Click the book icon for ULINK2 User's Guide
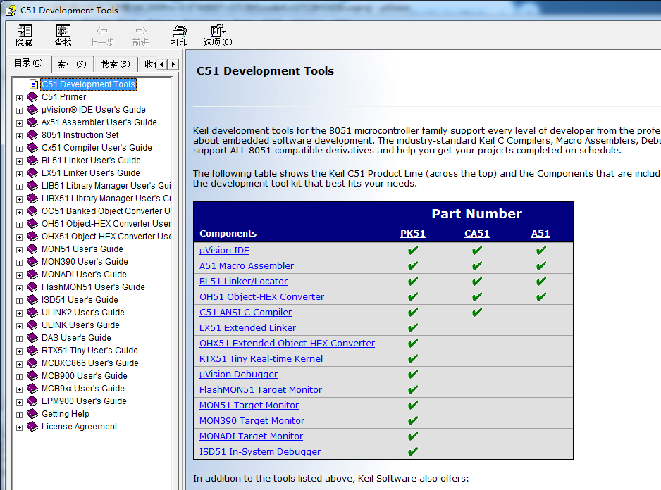Viewport: 661px width, 490px height. pyautogui.click(x=32, y=312)
